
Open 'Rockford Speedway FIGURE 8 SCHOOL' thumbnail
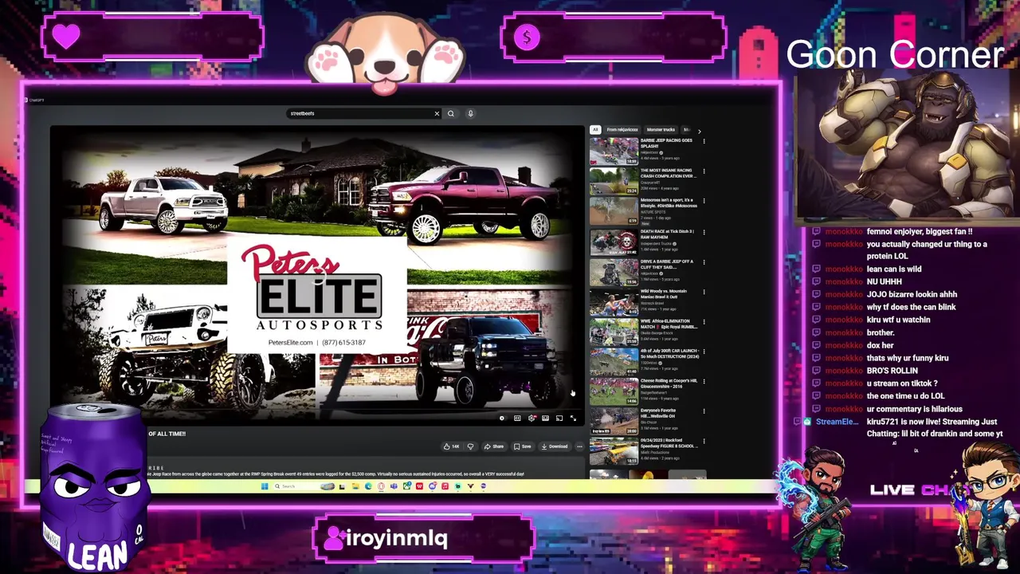614,452
